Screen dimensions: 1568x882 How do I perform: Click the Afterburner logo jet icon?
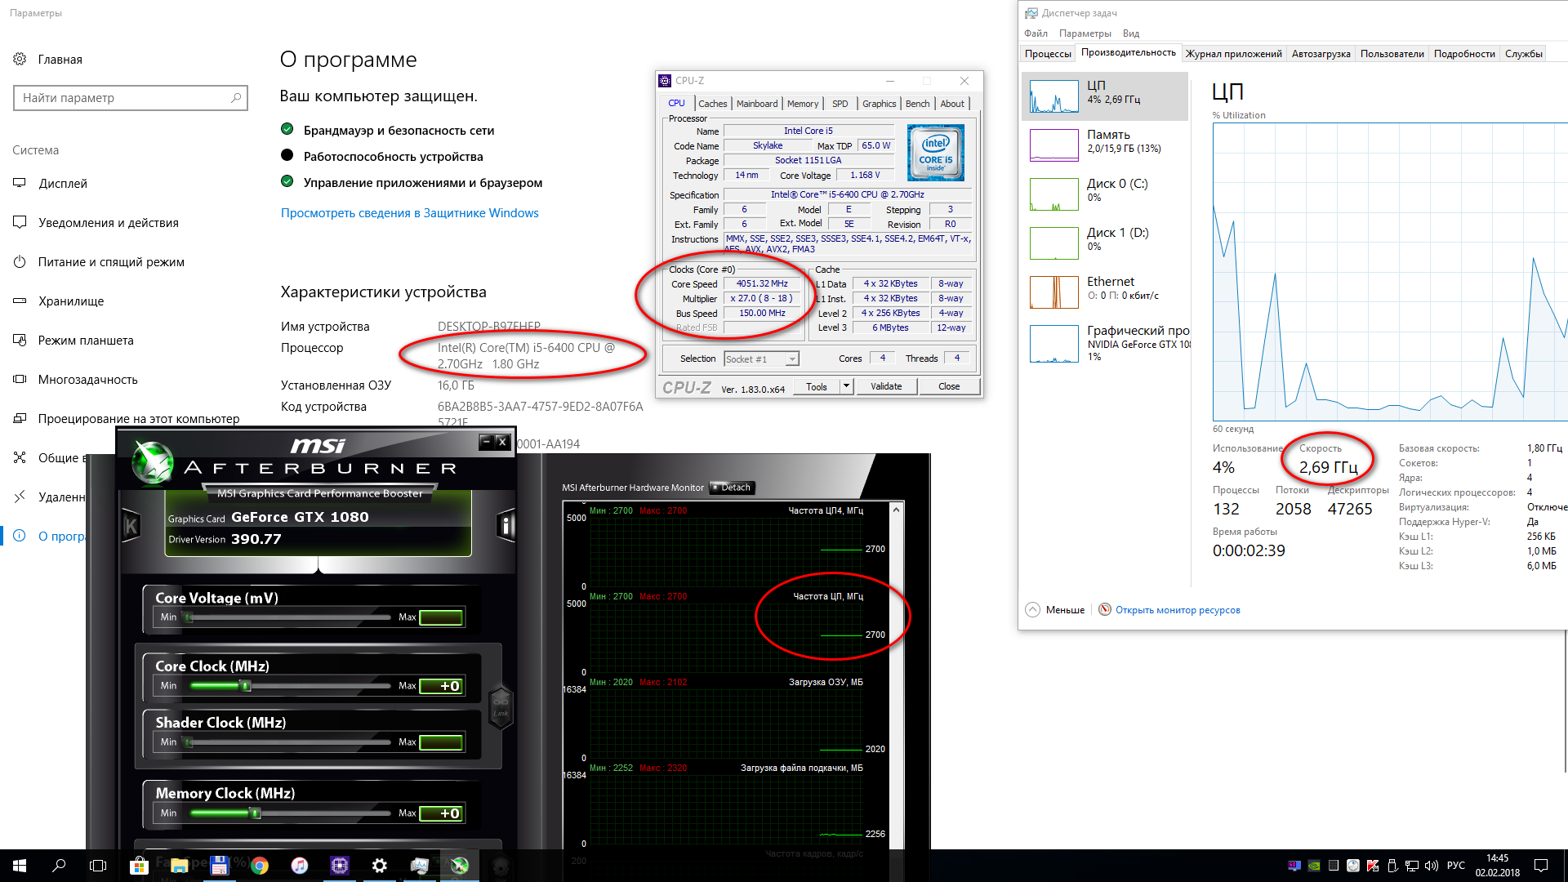click(x=153, y=462)
